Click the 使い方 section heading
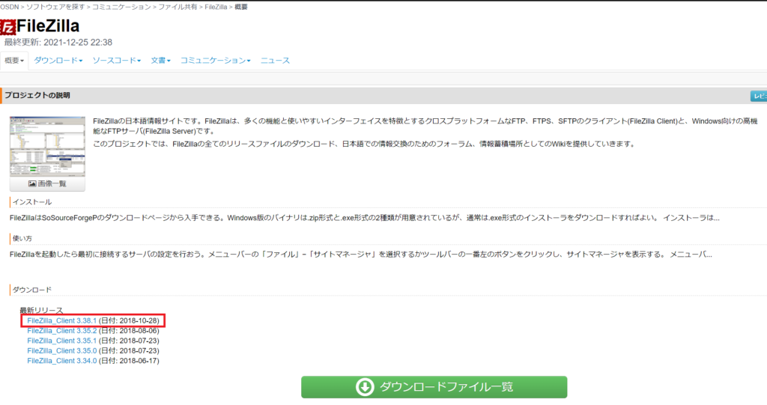Screen dimensions: 767x405 tap(22, 239)
